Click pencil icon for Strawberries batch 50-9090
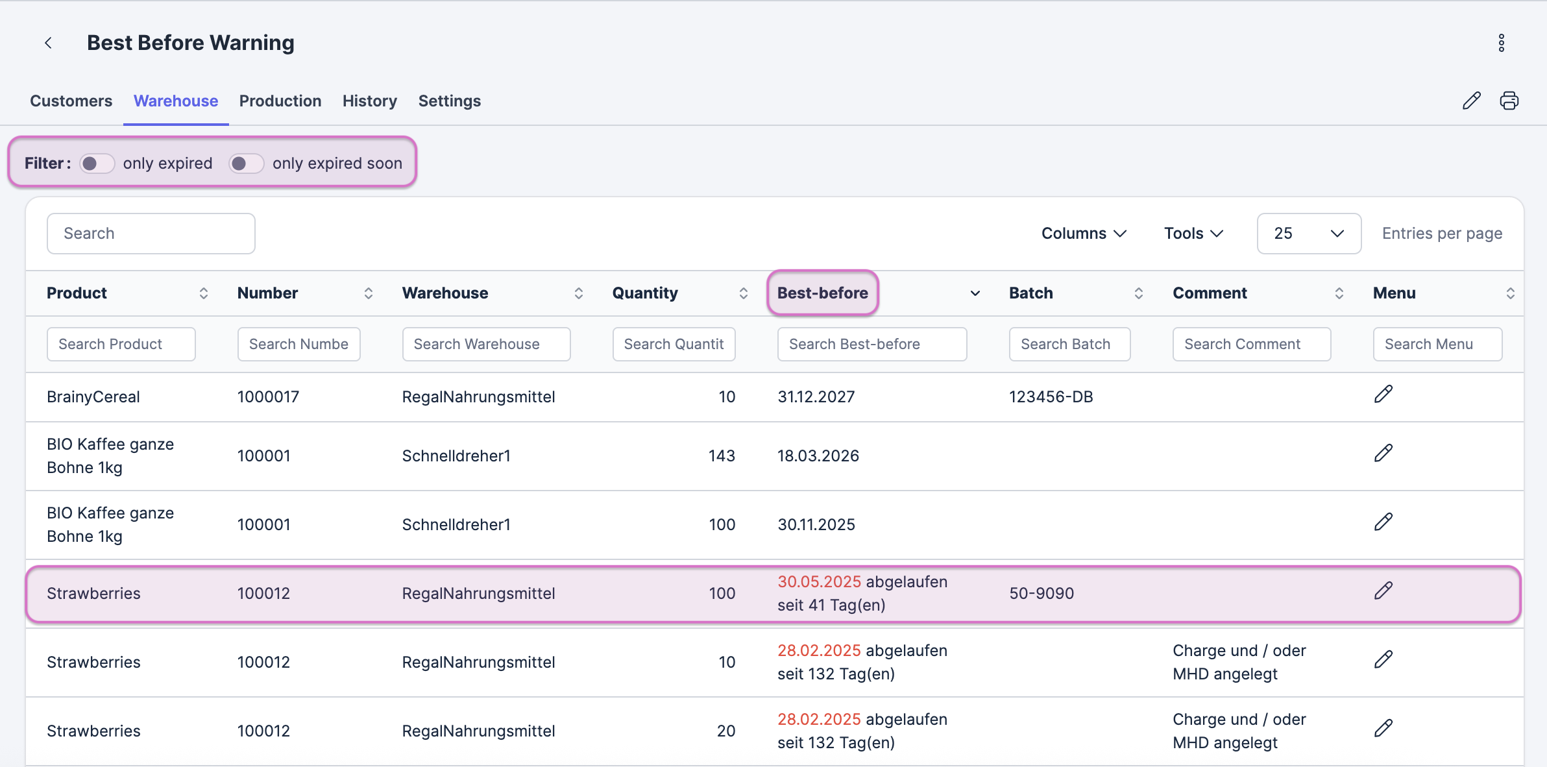Screen dimensions: 1547x767 tap(1383, 591)
